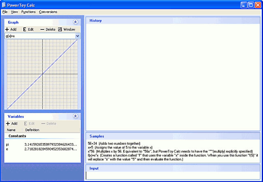
Task: Open the Functions menu
Action: click(28, 12)
